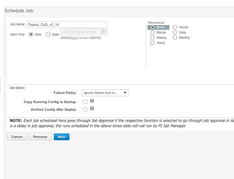
Task: Choose the Date start time radio button
Action: pos(48,35)
